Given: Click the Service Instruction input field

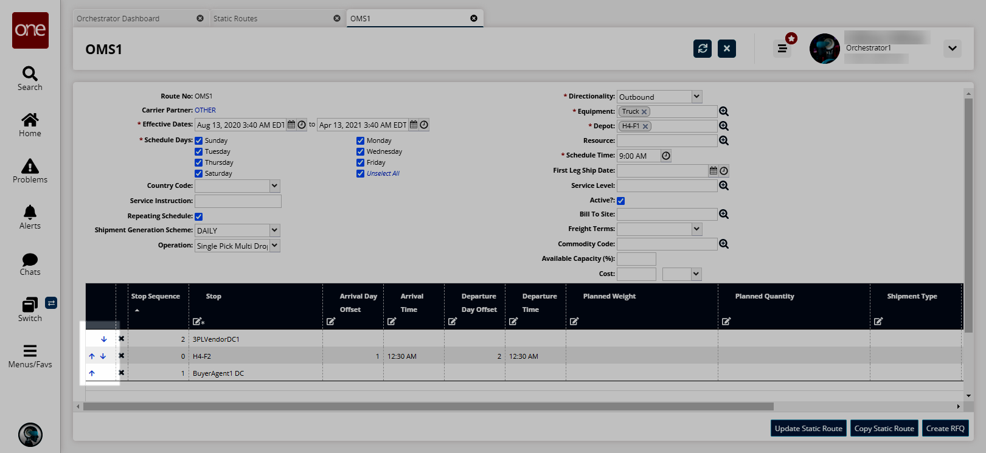Looking at the screenshot, I should [238, 201].
